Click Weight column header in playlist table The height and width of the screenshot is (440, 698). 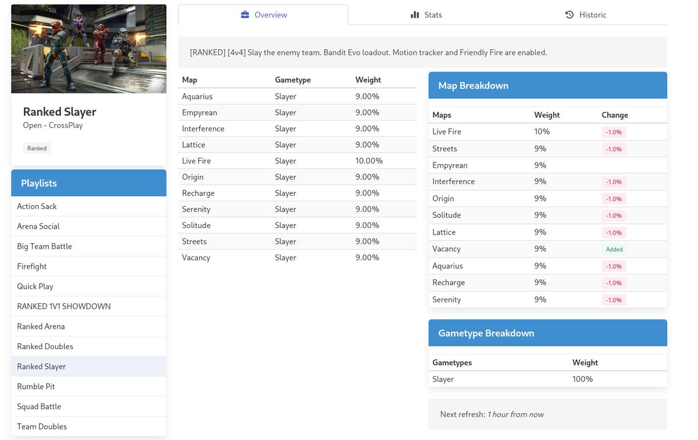coord(368,80)
